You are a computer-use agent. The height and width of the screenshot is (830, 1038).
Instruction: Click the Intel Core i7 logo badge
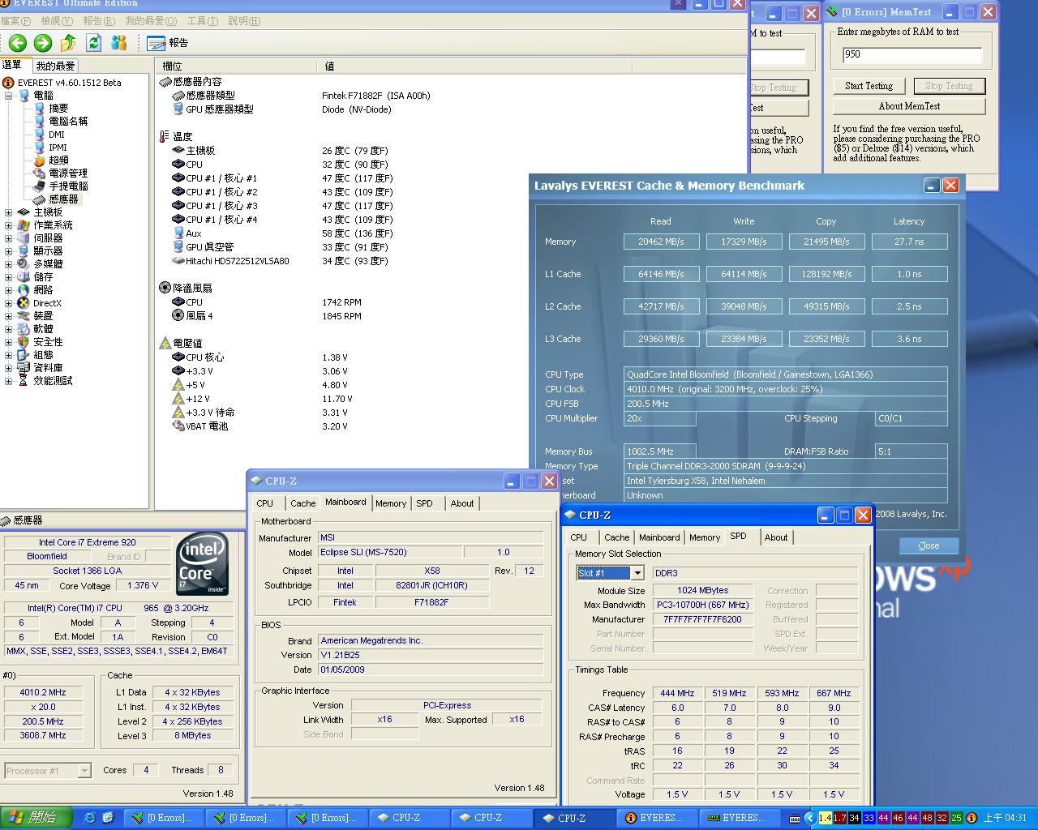(x=202, y=565)
